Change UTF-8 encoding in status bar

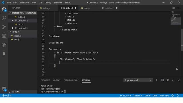tap(148, 96)
